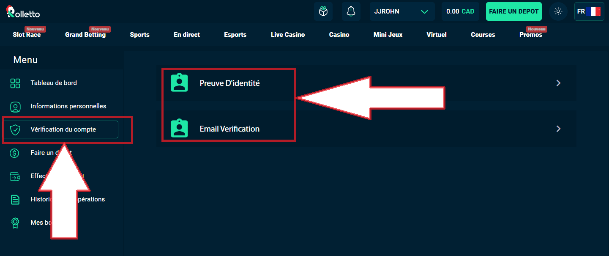
Task: Open the gift box rewards icon
Action: pos(323,11)
